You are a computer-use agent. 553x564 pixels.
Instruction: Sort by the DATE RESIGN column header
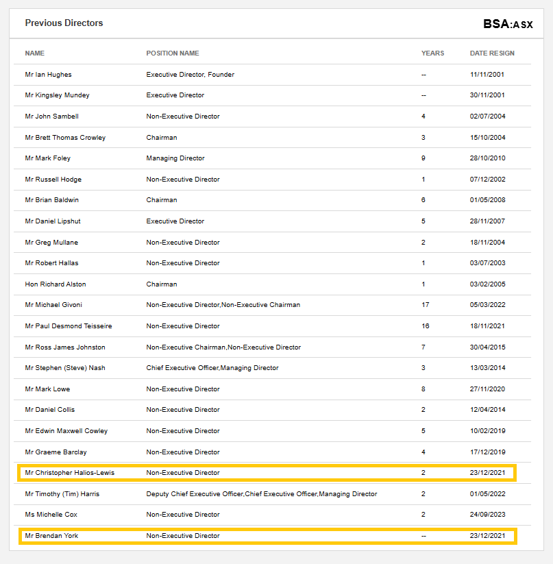click(491, 53)
